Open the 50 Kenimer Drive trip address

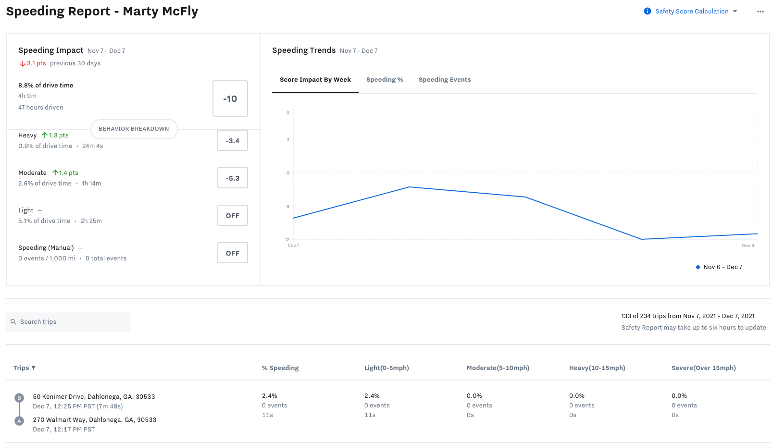(x=94, y=397)
